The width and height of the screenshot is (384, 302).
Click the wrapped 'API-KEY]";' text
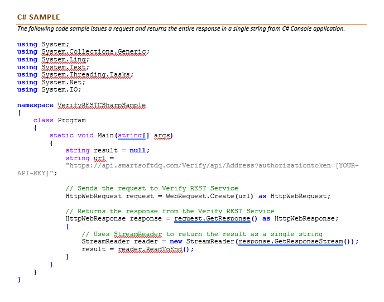click(37, 174)
